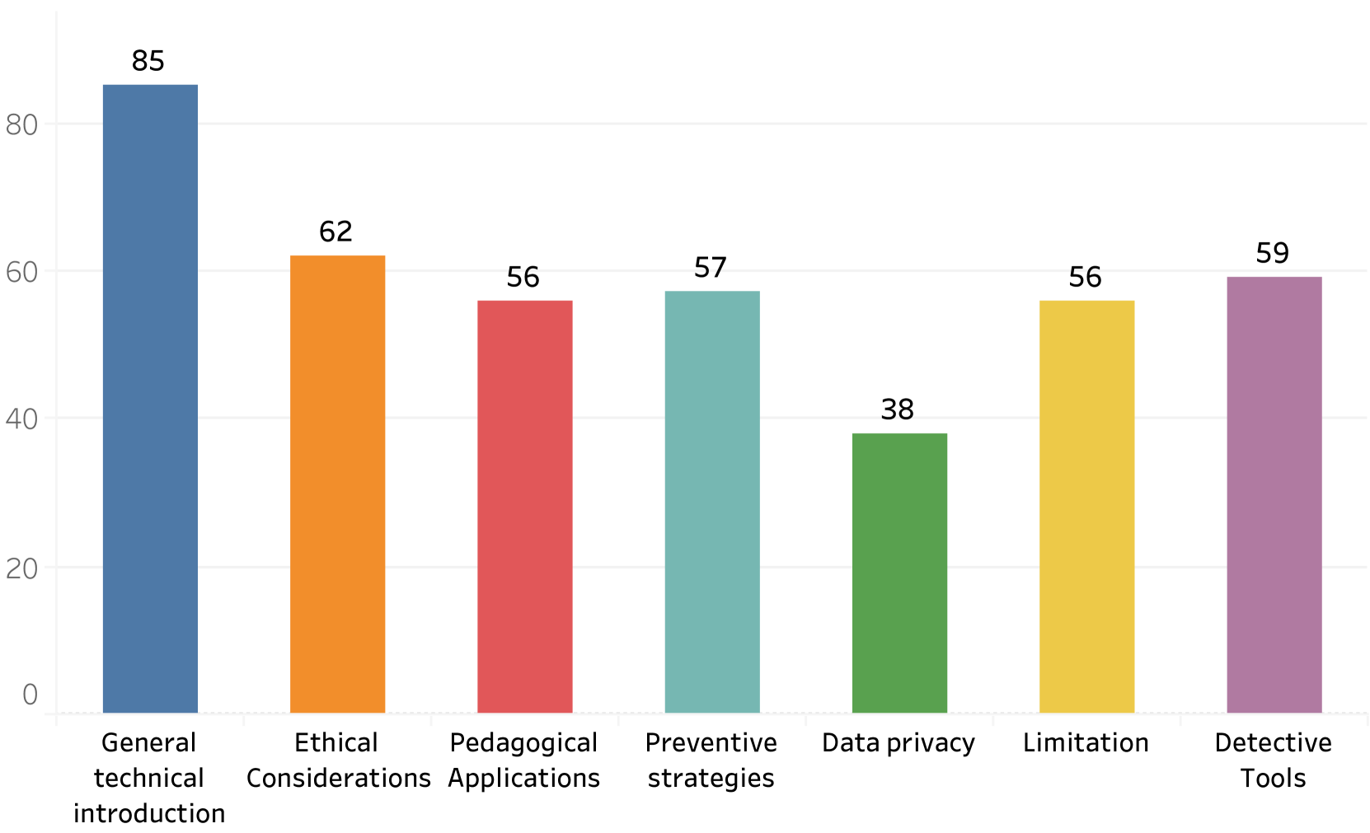Select the Data privacy axis label
1370x833 pixels.
[898, 743]
